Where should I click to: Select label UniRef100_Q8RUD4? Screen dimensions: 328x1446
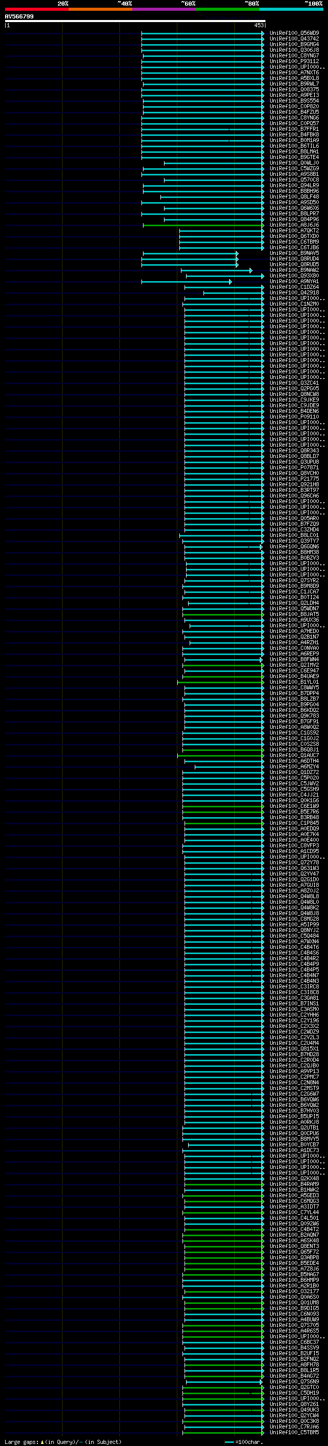(x=294, y=259)
